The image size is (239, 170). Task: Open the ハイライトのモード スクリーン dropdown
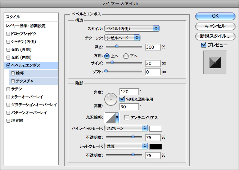coord(126,128)
